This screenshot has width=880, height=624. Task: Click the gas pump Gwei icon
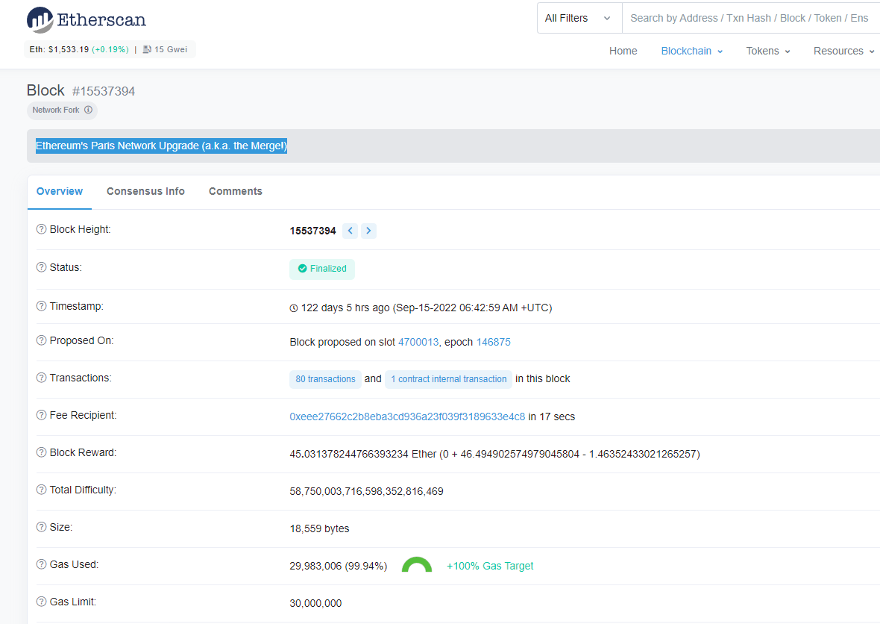click(x=147, y=49)
